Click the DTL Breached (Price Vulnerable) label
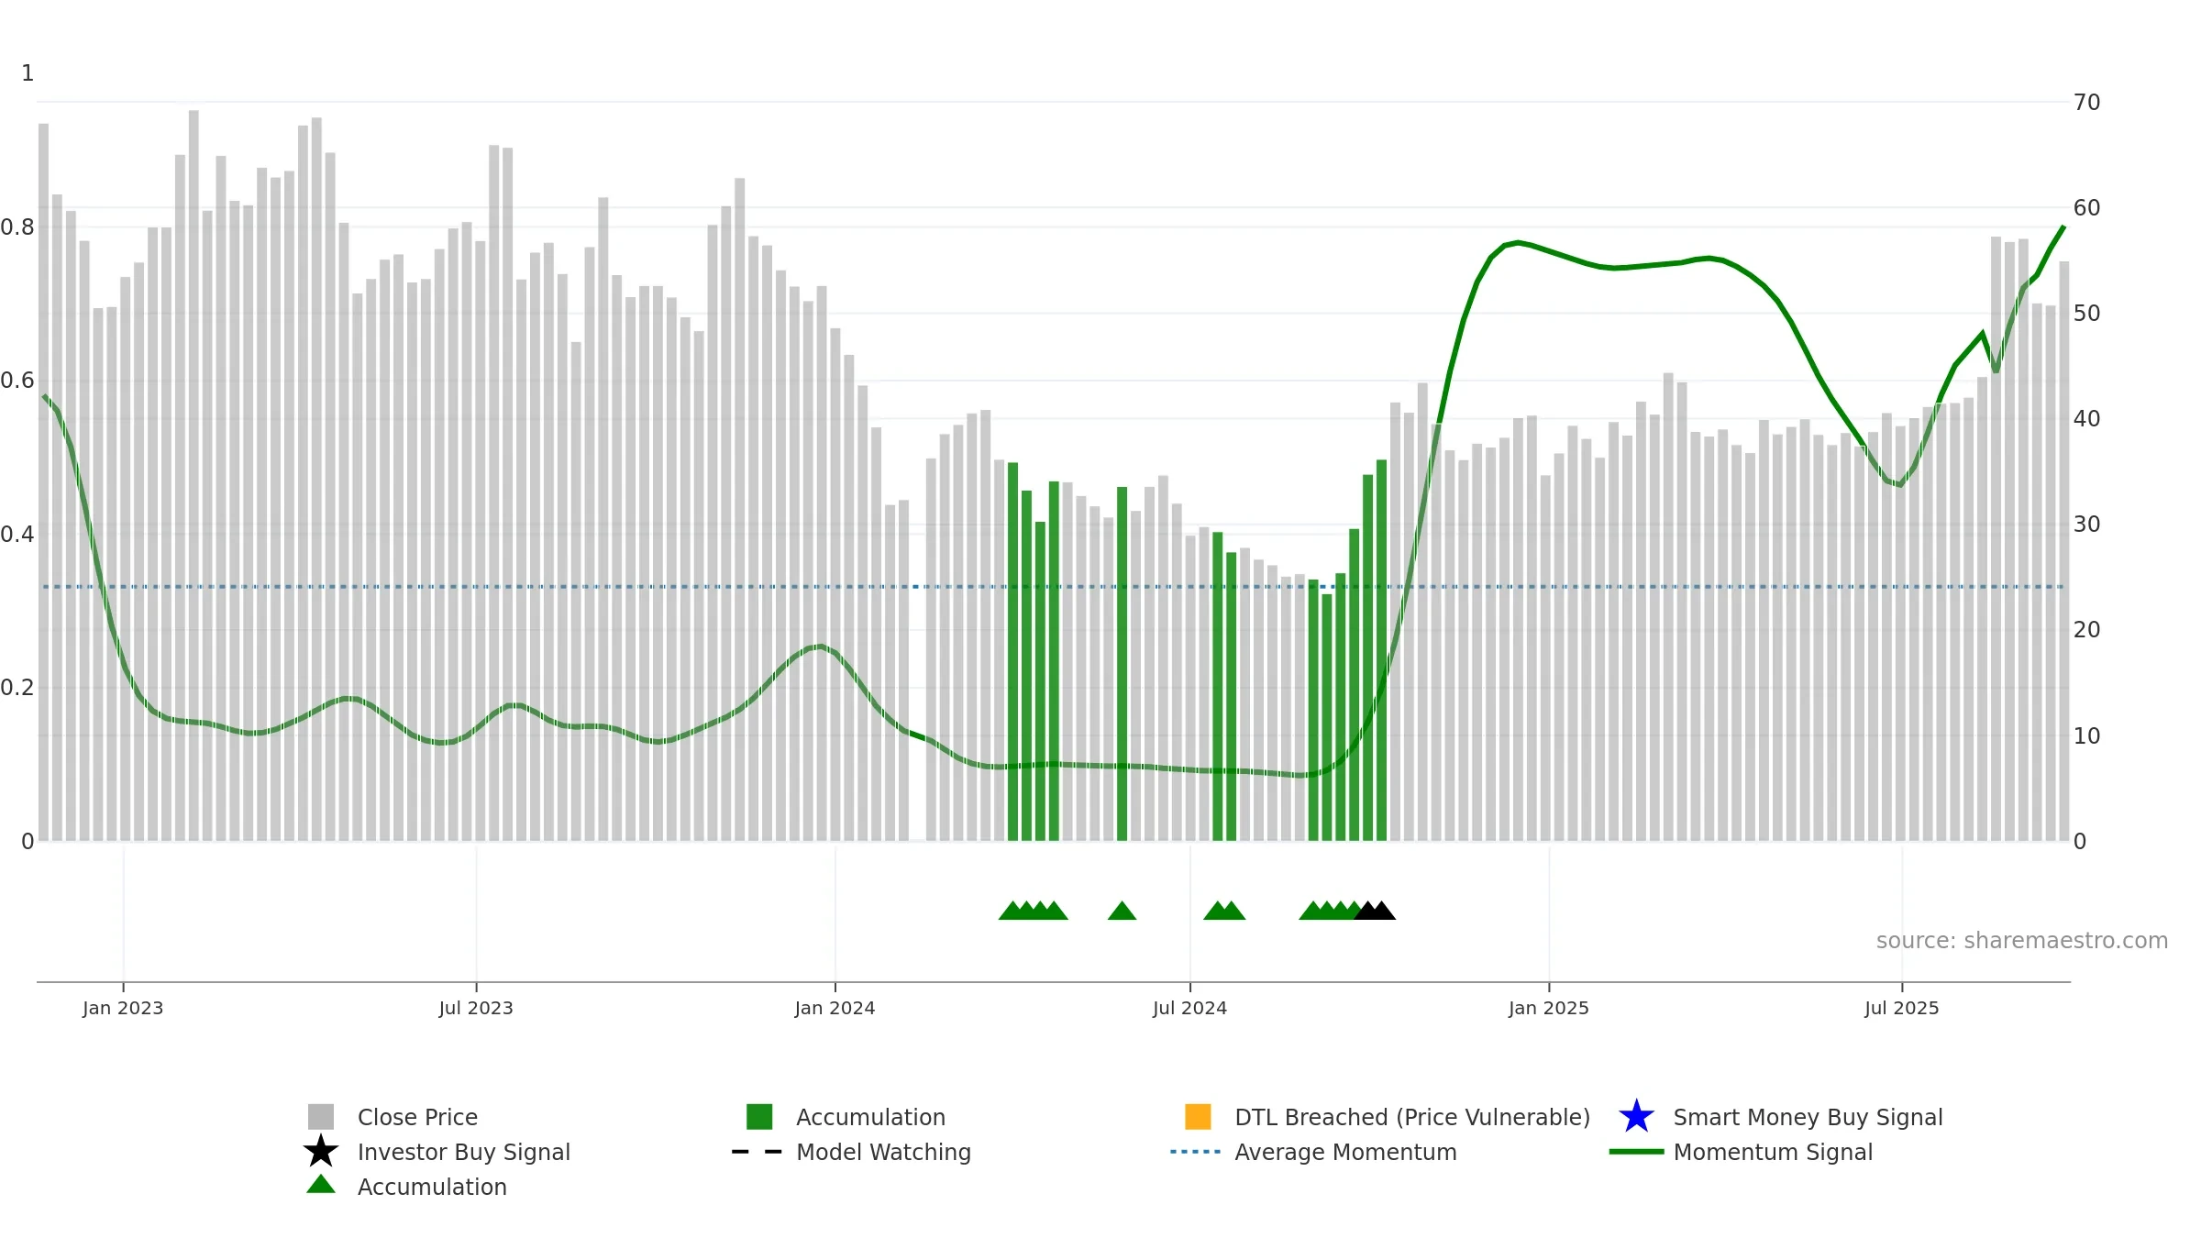Image resolution: width=2201 pixels, height=1238 pixels. (1412, 1117)
